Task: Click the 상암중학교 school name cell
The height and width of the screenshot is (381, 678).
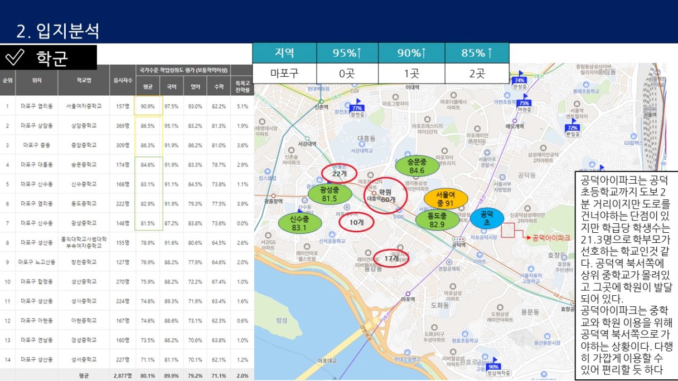Action: tap(84, 125)
